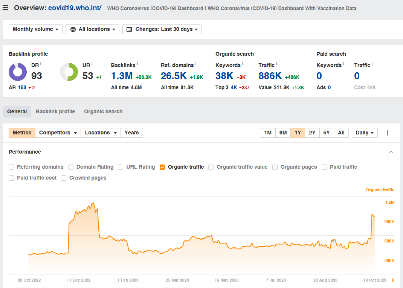Set chart range to 2Y

[312, 133]
